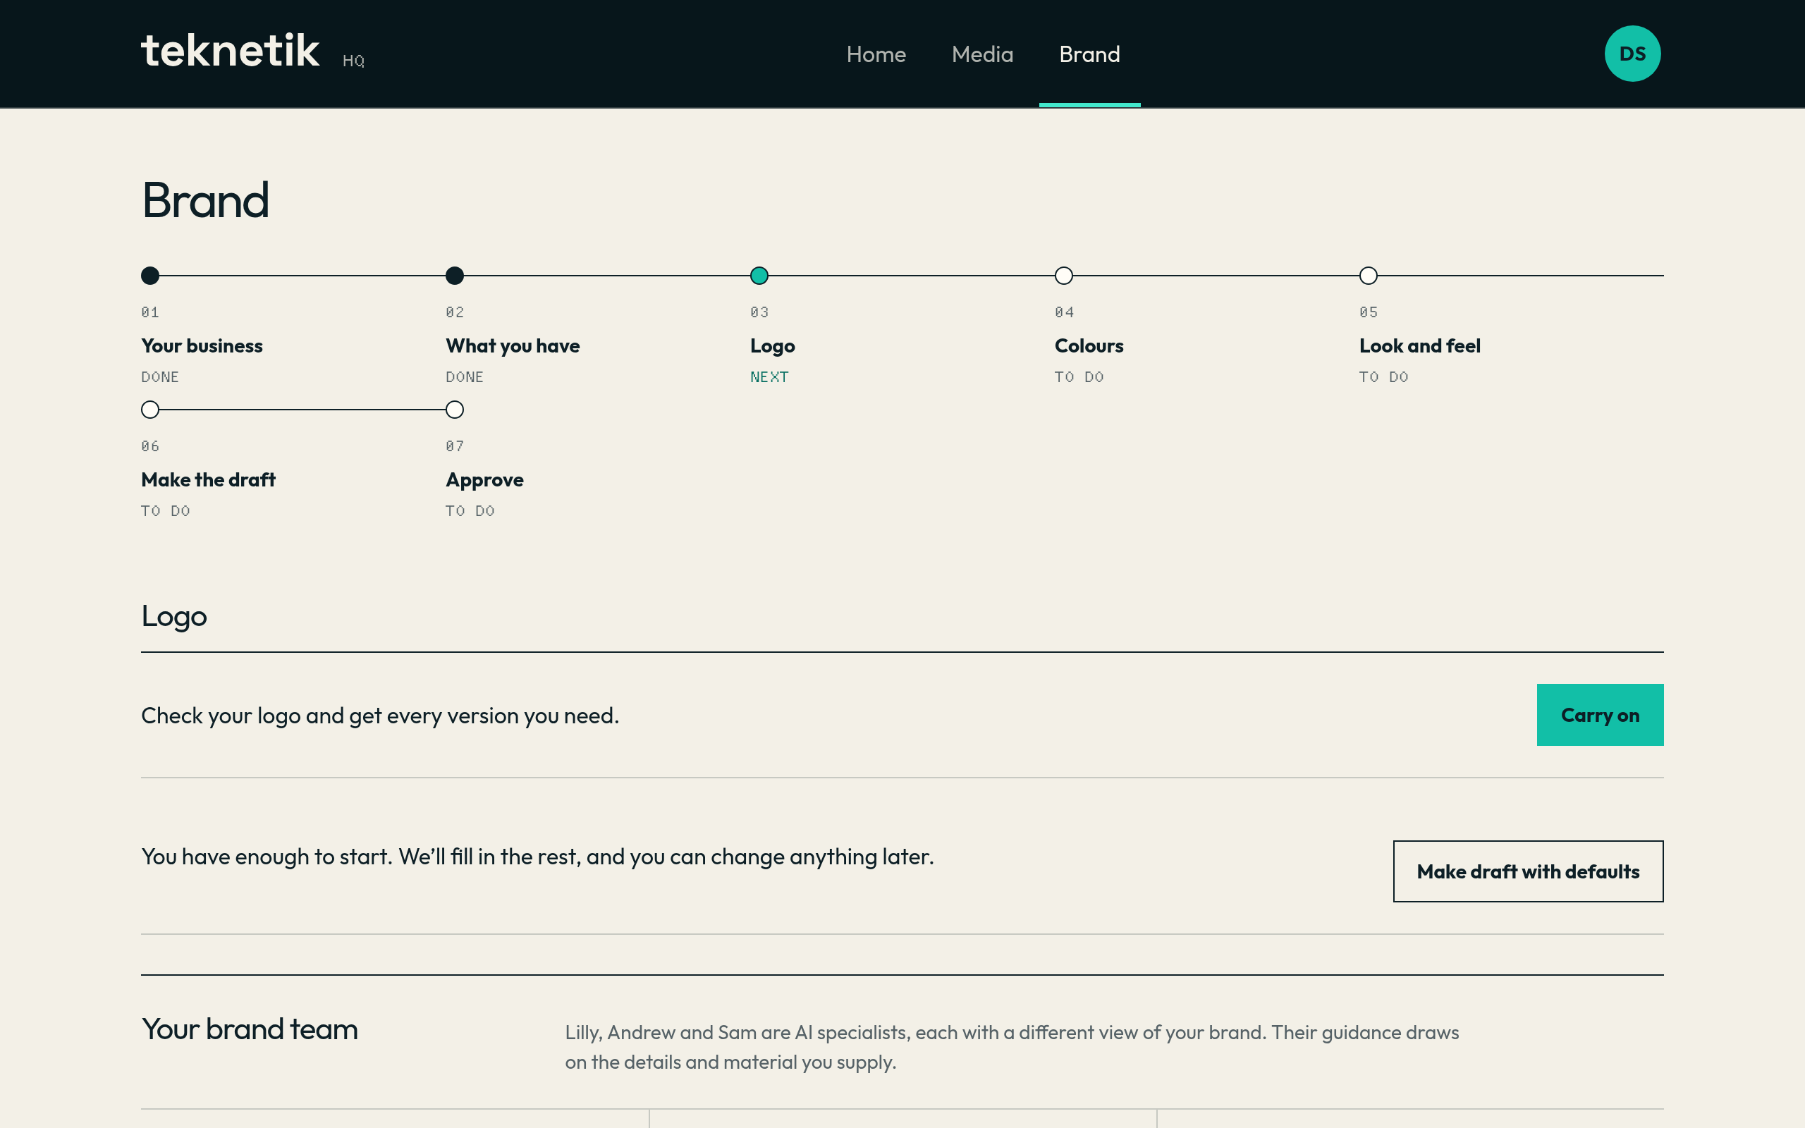1805x1128 pixels.
Task: Switch to the Media tab
Action: [x=982, y=54]
